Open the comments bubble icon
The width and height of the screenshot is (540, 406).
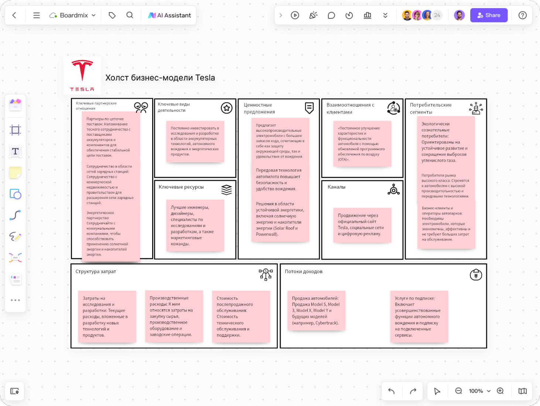click(x=331, y=15)
